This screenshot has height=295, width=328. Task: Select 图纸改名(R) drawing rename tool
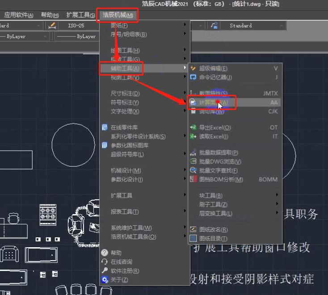pyautogui.click(x=235, y=229)
